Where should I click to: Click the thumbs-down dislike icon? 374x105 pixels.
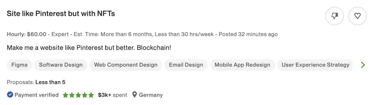coord(334,16)
